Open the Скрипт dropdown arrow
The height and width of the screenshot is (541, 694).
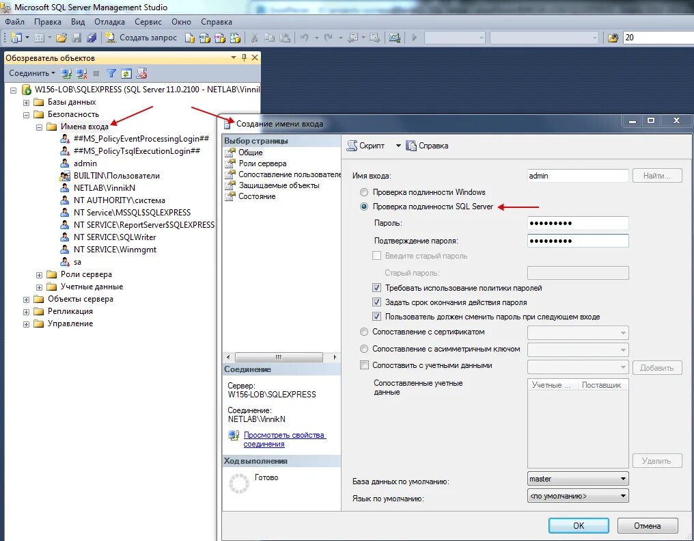pos(398,146)
